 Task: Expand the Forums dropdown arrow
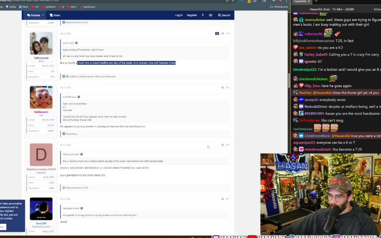coord(43,15)
